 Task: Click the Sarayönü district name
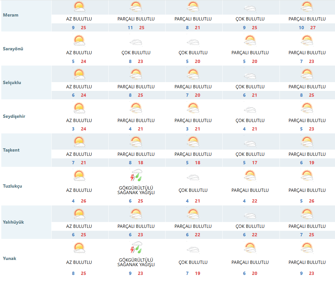click(x=13, y=49)
